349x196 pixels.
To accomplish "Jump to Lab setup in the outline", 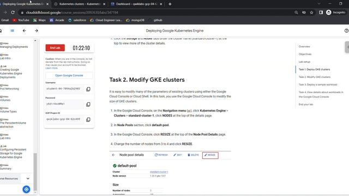I will (304, 62).
